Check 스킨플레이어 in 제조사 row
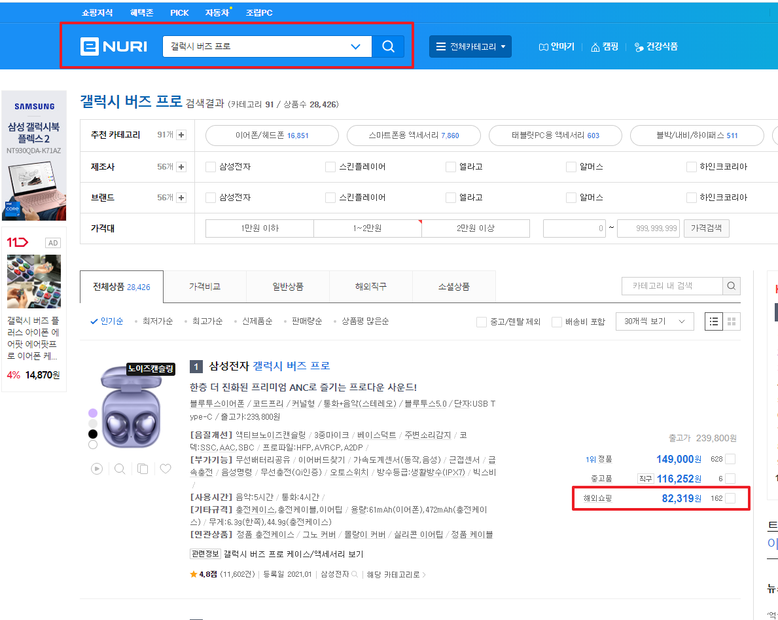 tap(330, 167)
